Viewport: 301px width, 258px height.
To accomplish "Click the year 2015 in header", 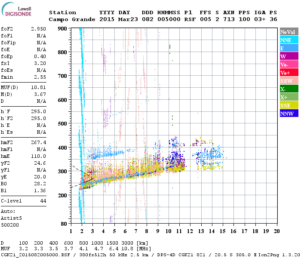I will click(x=107, y=19).
